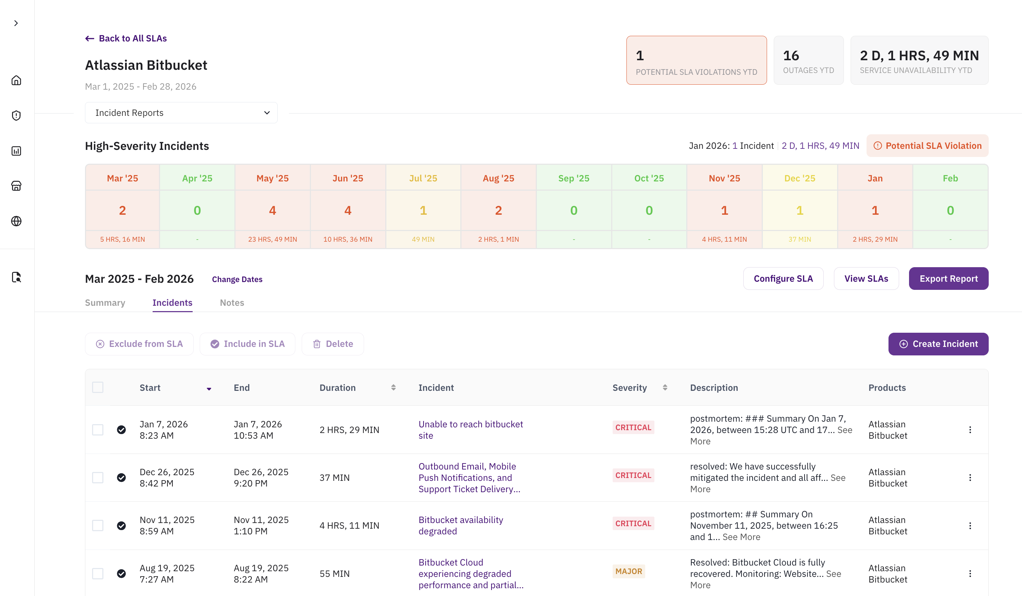Switch to the Notes tab
Image resolution: width=1022 pixels, height=596 pixels.
click(232, 303)
